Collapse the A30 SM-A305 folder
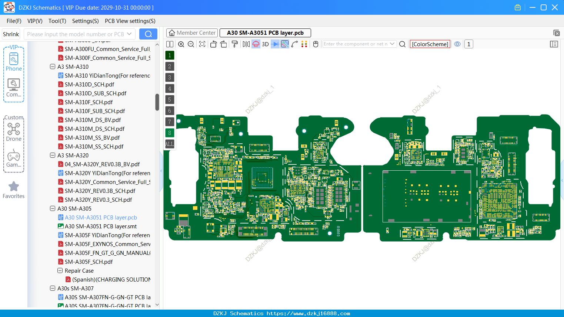The image size is (564, 317). 53,209
